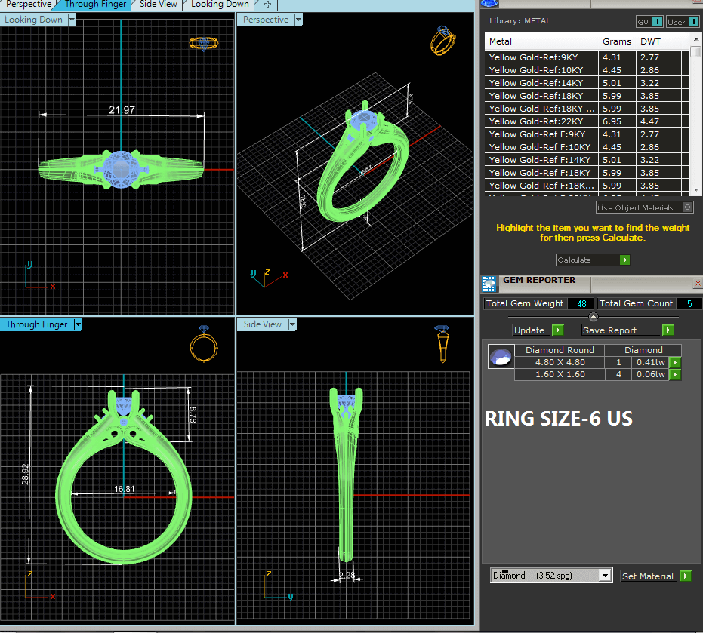Click the round diamond gem thumbnail
Screen dimensions: 703x633
[500, 357]
